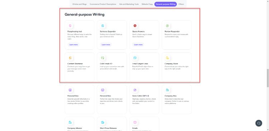Viewport: 269px width, 131px height.
Task: Open the Company Bios title
Action: pos(170,96)
